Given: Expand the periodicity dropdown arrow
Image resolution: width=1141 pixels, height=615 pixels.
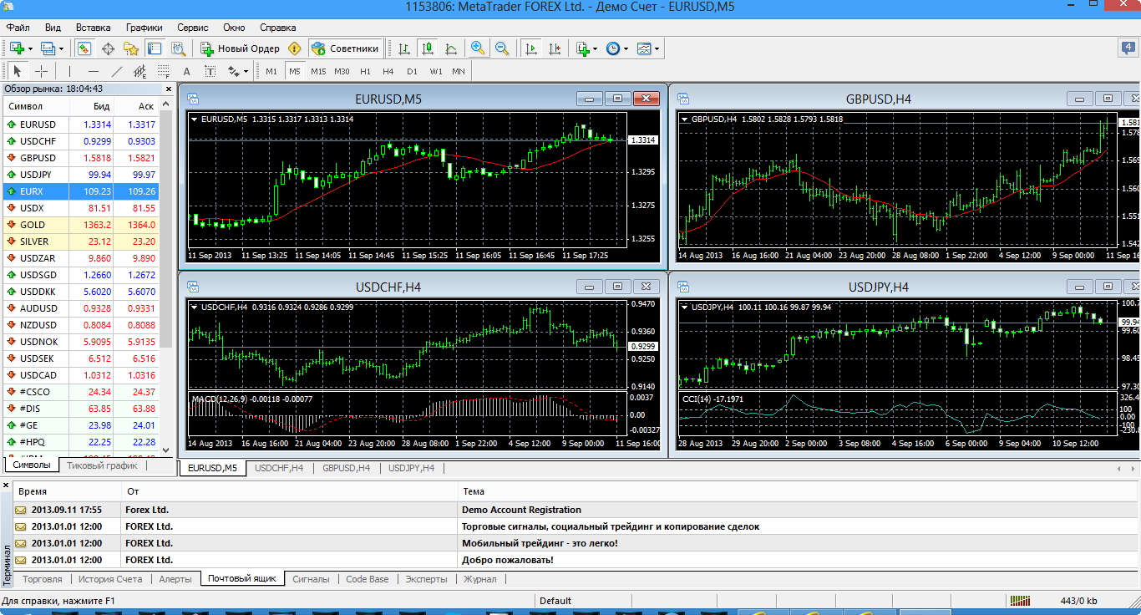Looking at the screenshot, I should coord(626,48).
